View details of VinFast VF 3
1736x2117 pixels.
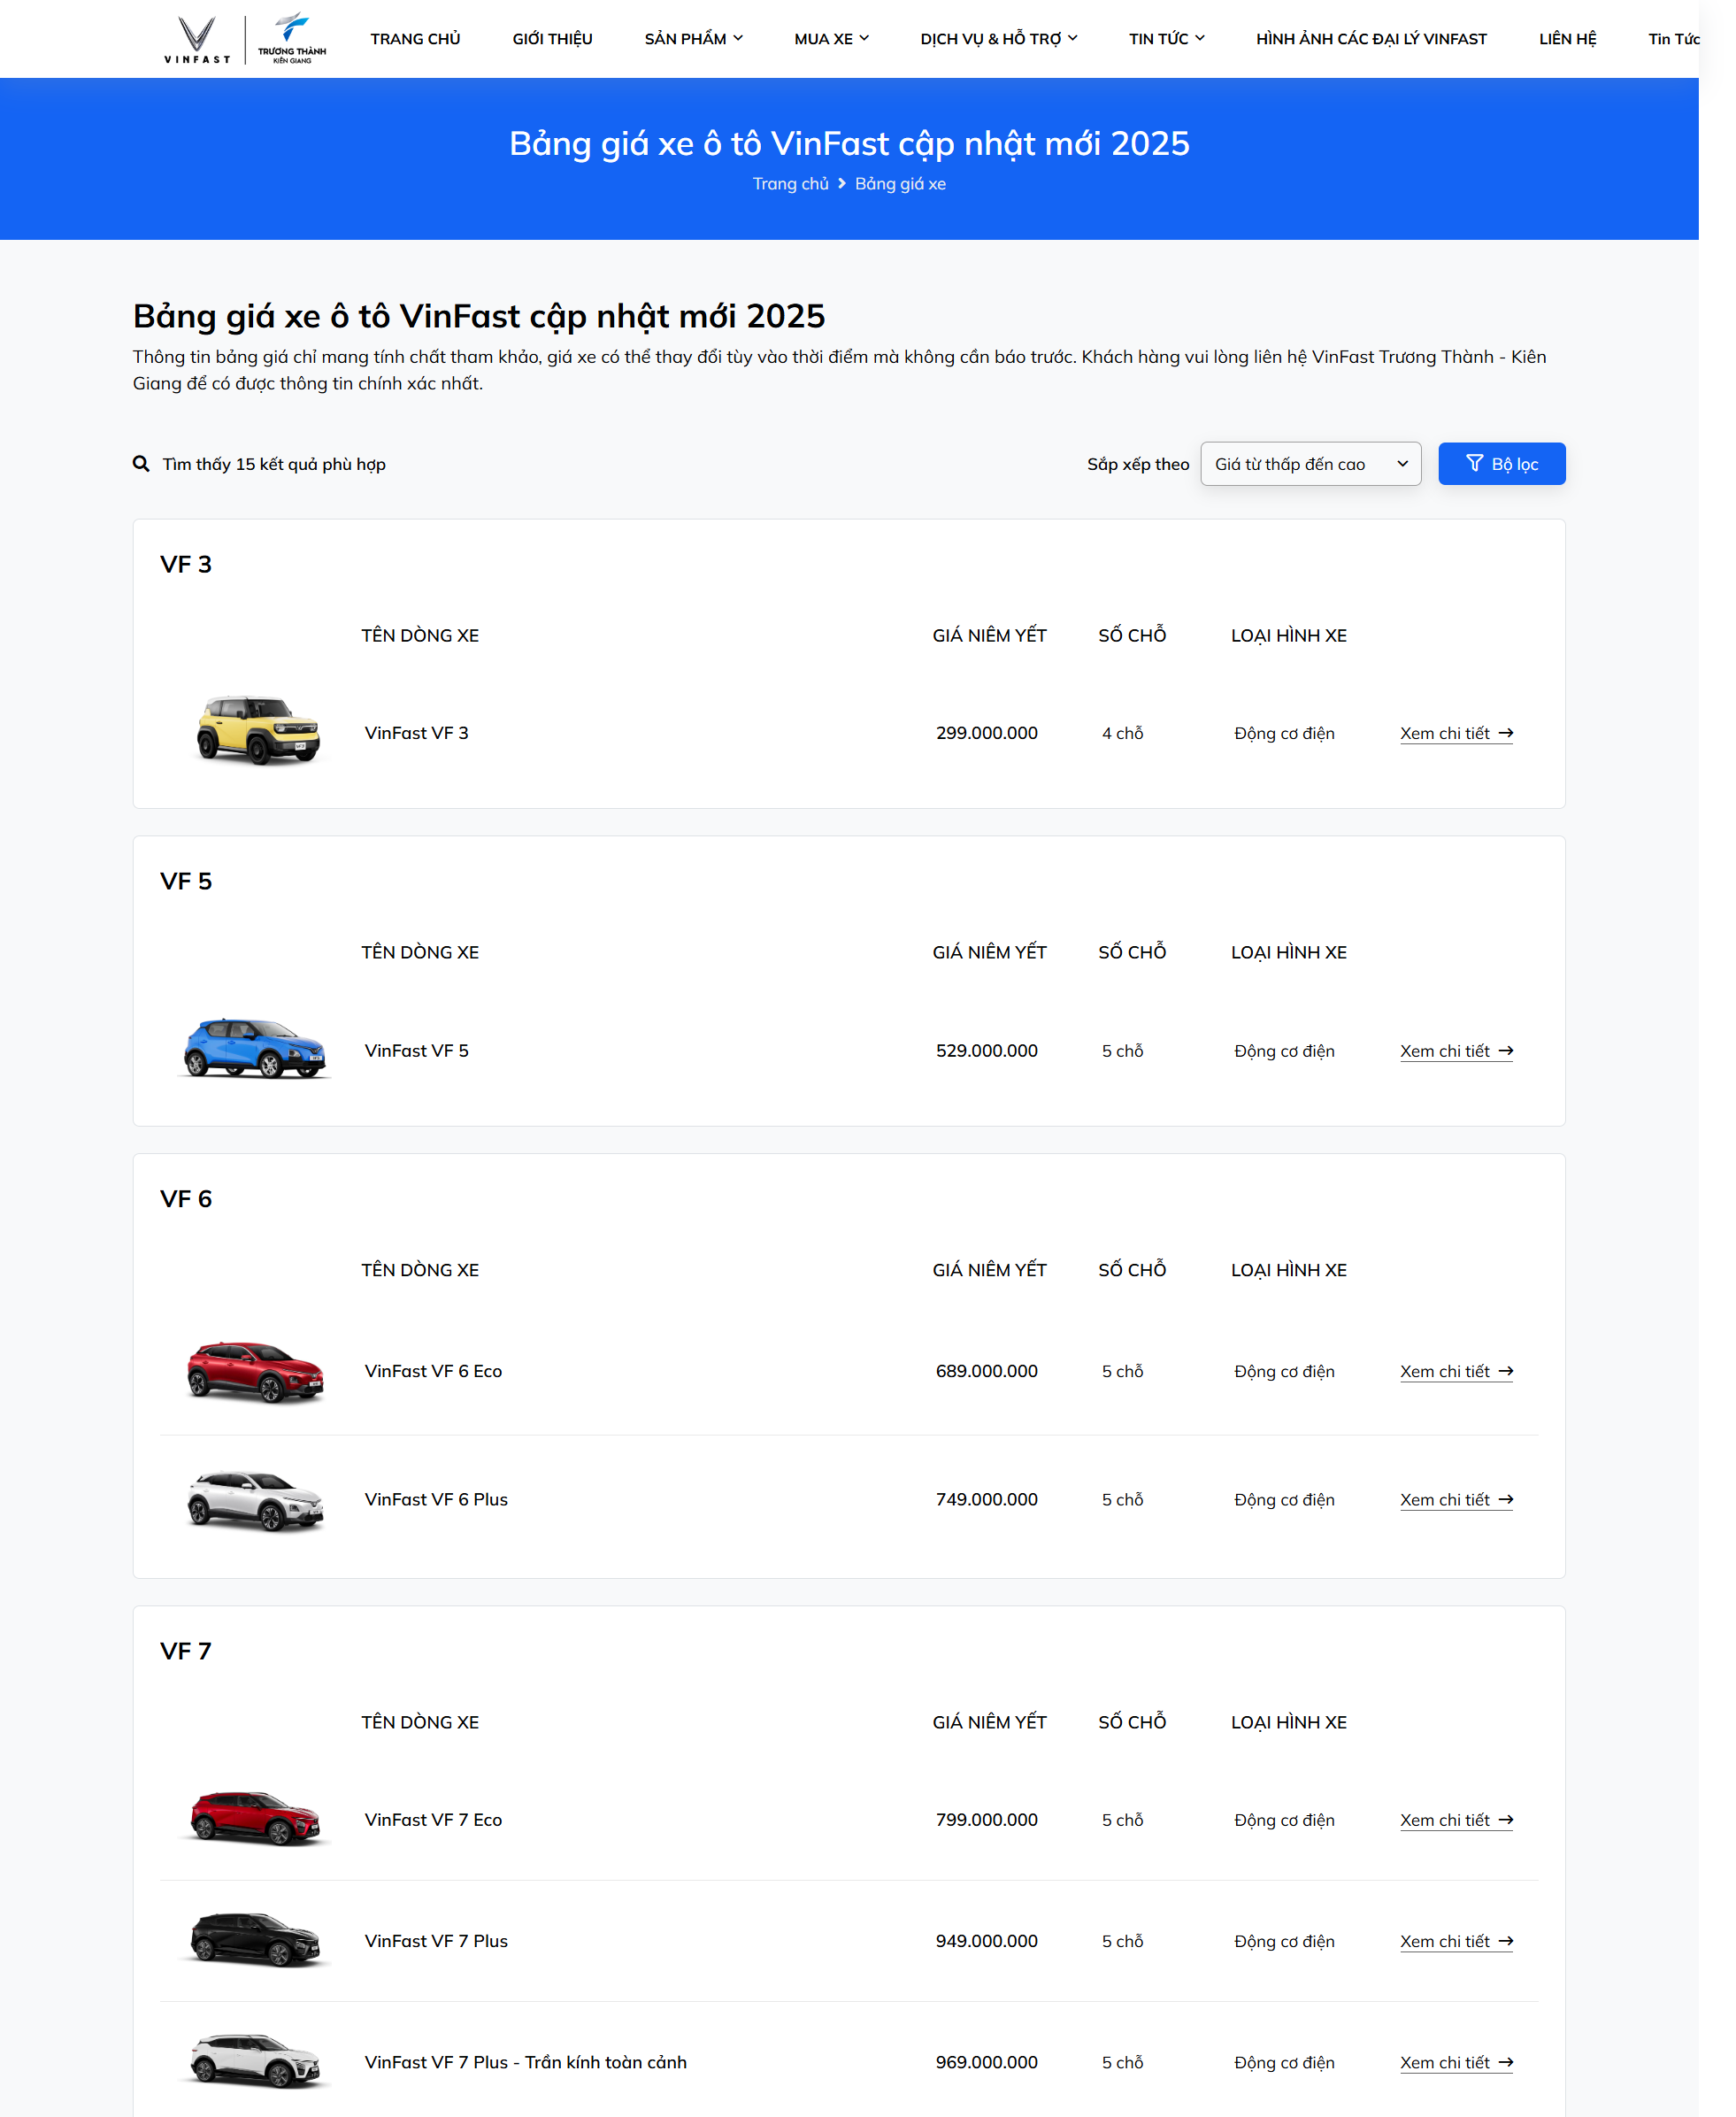pos(1456,734)
